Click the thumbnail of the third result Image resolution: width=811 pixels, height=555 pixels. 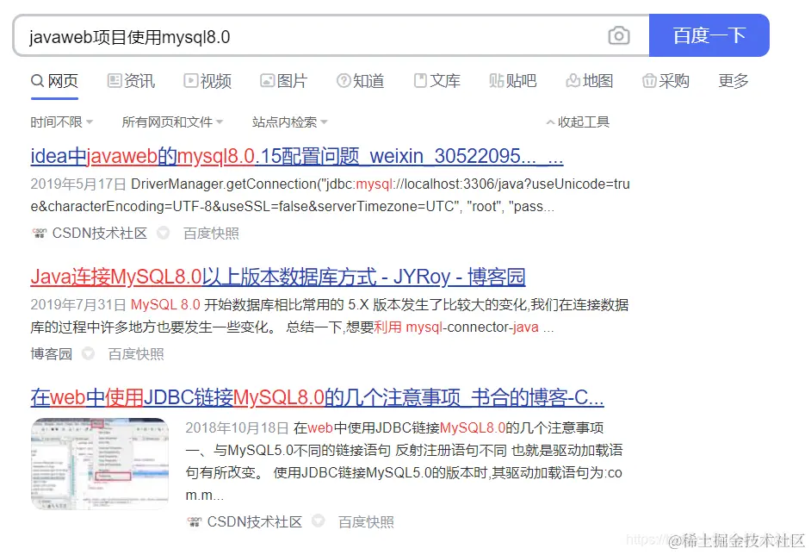(x=100, y=465)
